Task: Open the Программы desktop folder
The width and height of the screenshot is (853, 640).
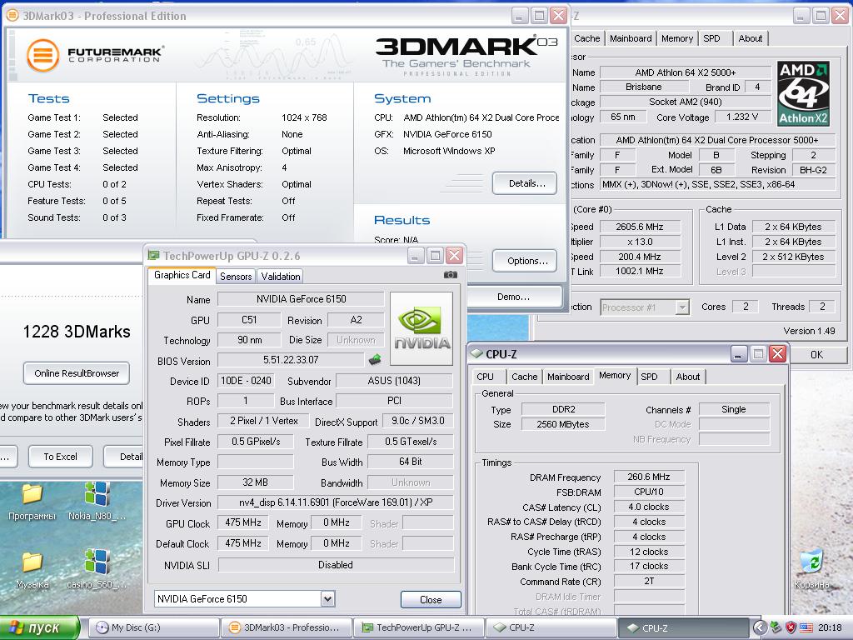Action: pos(32,502)
